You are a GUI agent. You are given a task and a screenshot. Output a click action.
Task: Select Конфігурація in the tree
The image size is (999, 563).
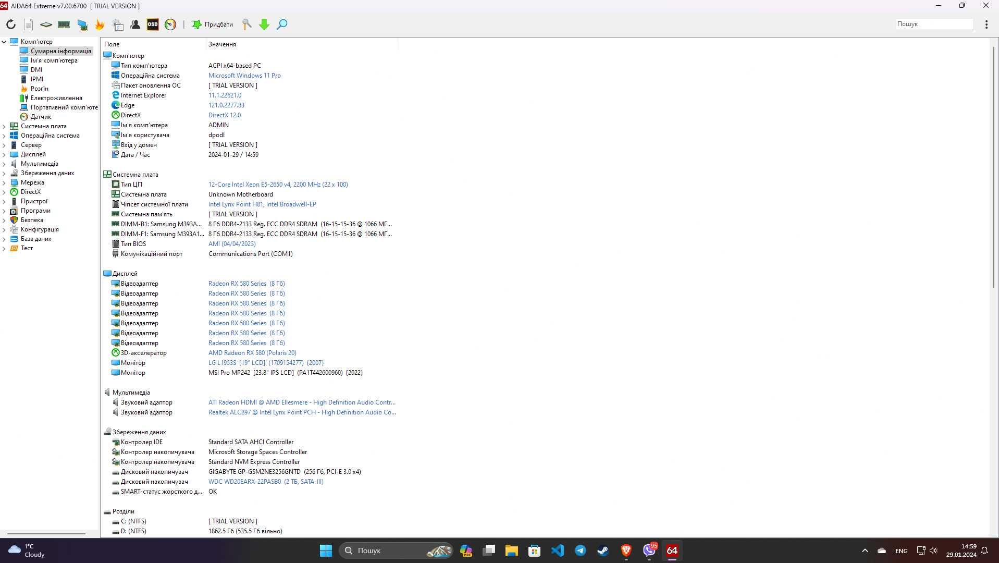(x=40, y=229)
